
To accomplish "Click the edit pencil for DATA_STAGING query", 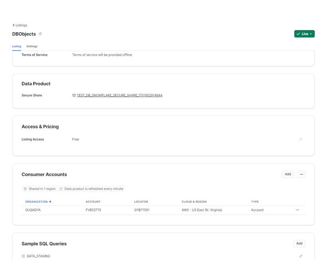I will 301,256.
